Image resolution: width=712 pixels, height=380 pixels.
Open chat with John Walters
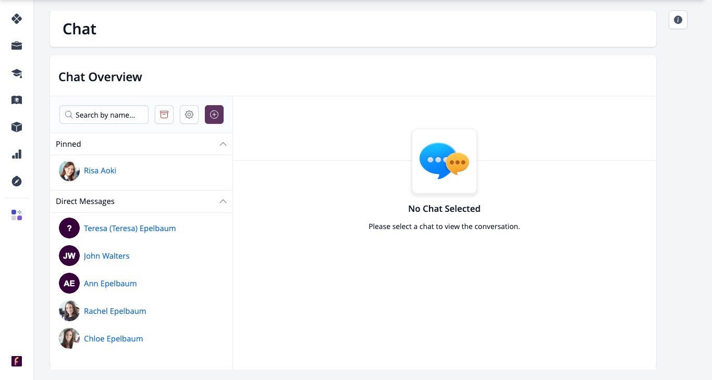tap(107, 256)
